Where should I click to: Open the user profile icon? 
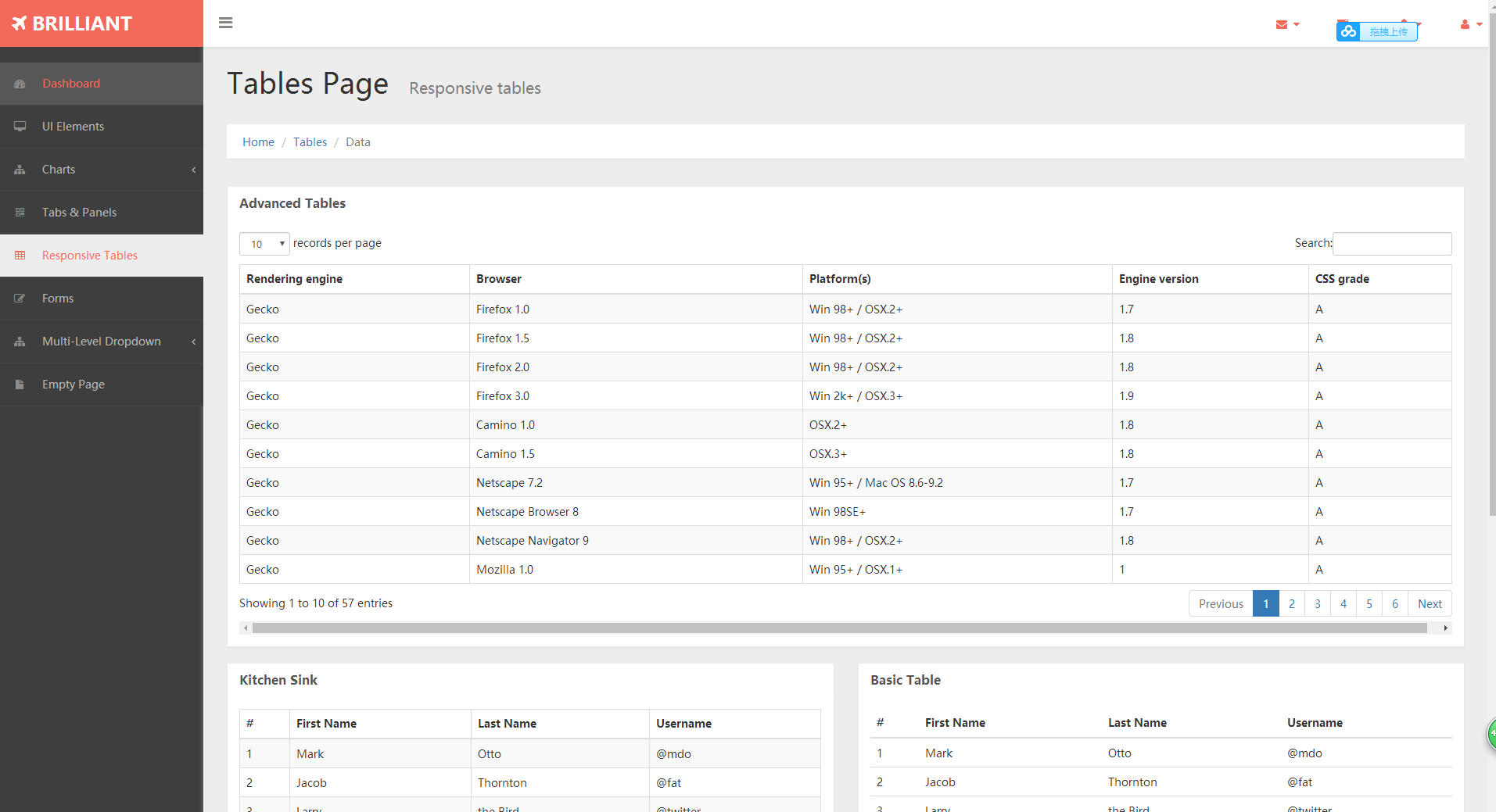[1465, 24]
